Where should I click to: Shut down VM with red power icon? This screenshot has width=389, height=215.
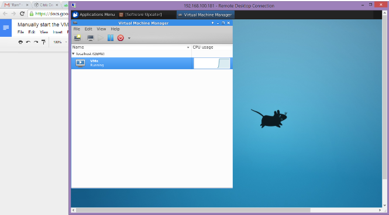(121, 38)
